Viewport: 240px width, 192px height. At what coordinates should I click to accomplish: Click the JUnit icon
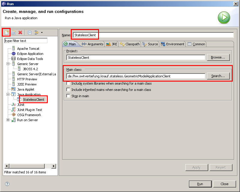(13, 105)
